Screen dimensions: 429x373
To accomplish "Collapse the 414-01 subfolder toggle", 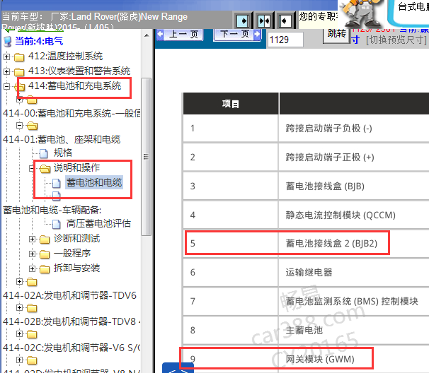I will (19, 125).
